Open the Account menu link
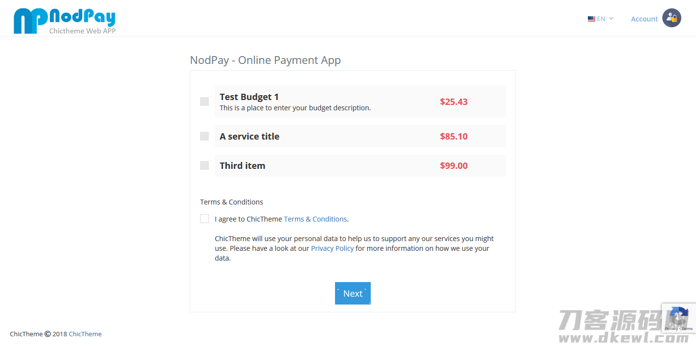Screen dimensions: 696x346 (x=644, y=19)
